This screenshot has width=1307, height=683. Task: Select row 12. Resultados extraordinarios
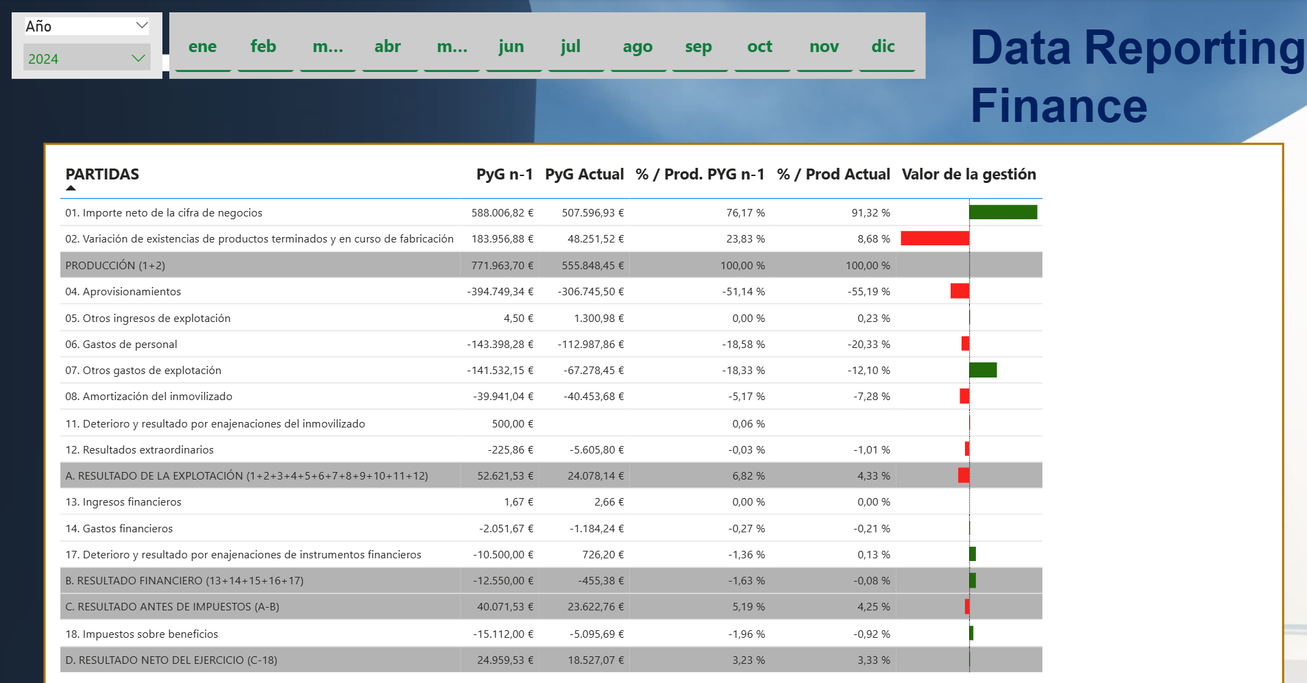[551, 449]
